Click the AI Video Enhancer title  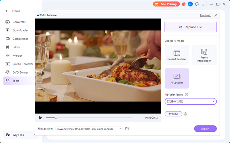(x=47, y=15)
